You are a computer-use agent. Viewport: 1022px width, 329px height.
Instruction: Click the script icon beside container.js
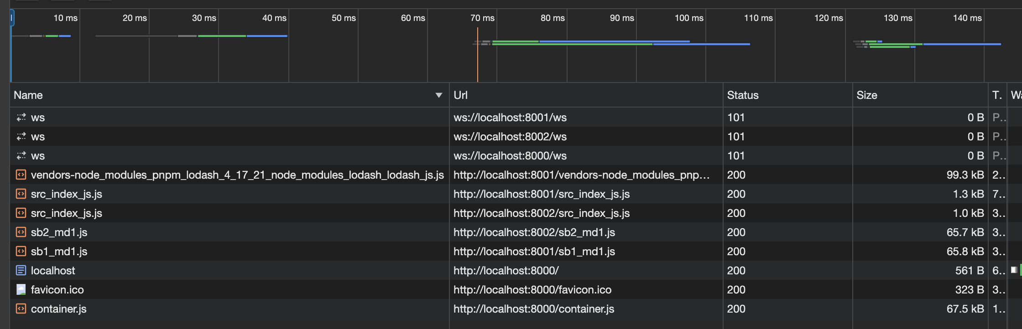pyautogui.click(x=21, y=309)
